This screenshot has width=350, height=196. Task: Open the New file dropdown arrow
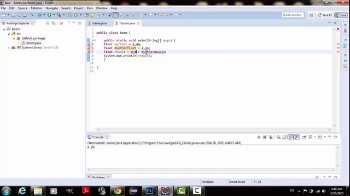[x=8, y=15]
